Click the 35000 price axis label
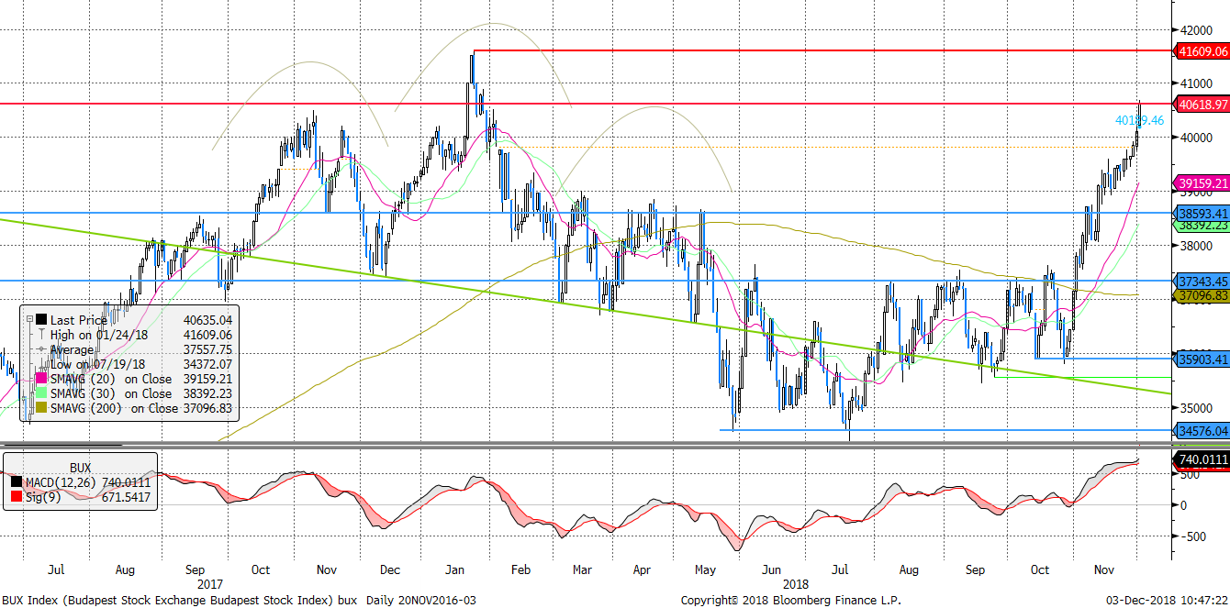This screenshot has height=608, width=1230. pos(1198,408)
